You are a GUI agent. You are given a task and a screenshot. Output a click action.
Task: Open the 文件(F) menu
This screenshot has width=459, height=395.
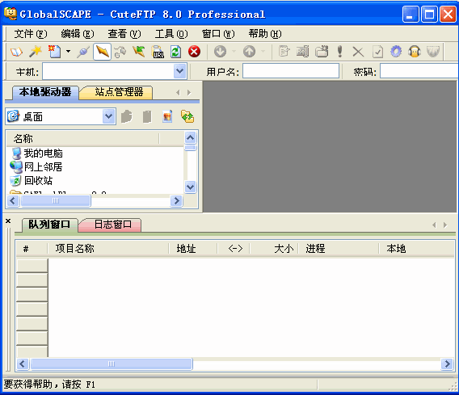coord(31,34)
